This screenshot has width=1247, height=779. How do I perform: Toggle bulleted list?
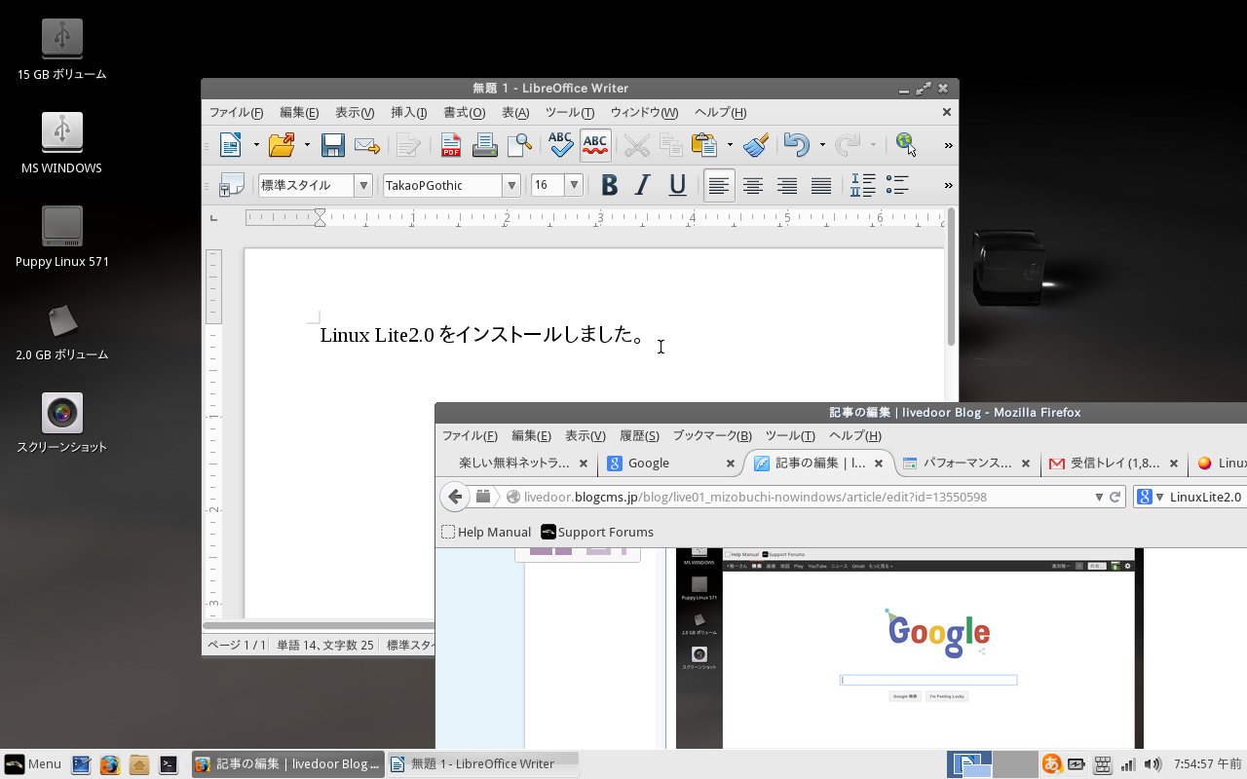click(x=897, y=185)
